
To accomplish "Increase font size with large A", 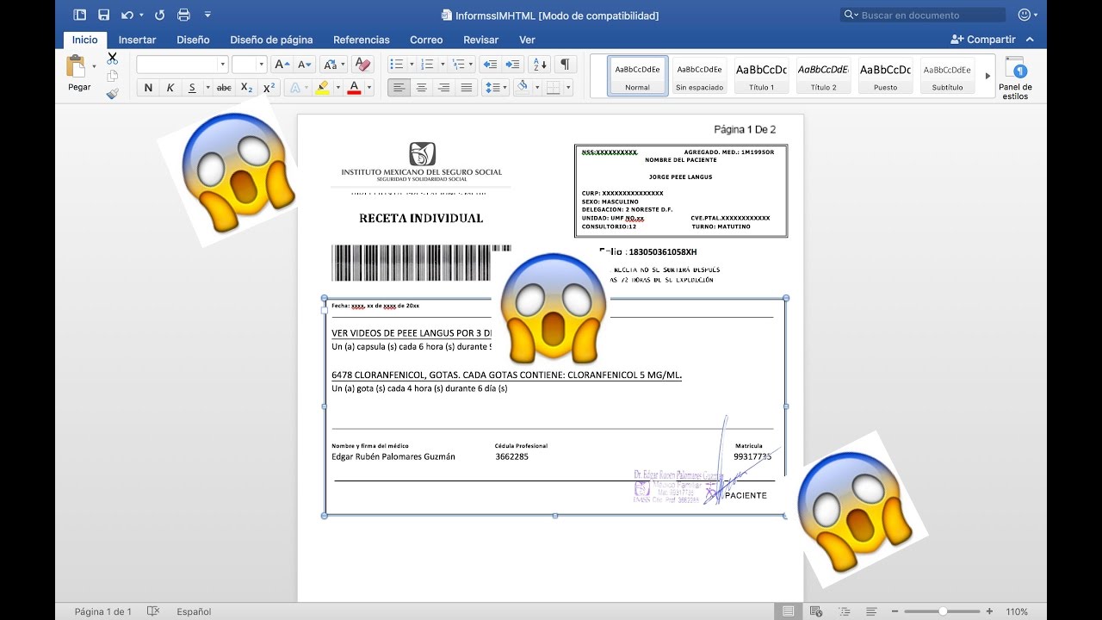I will 282,65.
